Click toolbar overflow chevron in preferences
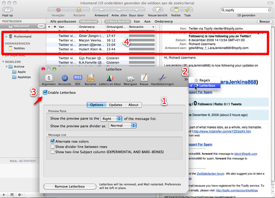This screenshot has width=275, height=198. point(185,79)
